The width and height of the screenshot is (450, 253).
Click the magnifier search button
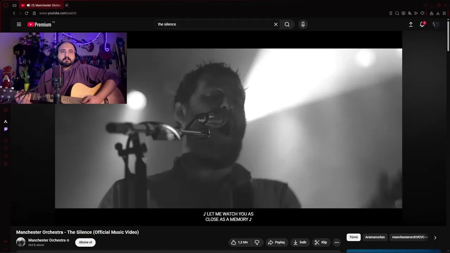pos(287,24)
